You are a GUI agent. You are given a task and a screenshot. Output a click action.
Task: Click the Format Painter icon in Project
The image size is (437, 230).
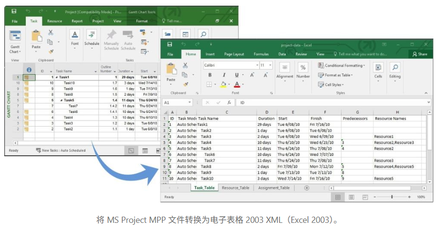(x=51, y=51)
